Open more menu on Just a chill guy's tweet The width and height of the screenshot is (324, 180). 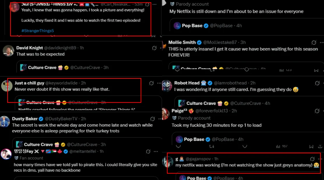tap(159, 83)
